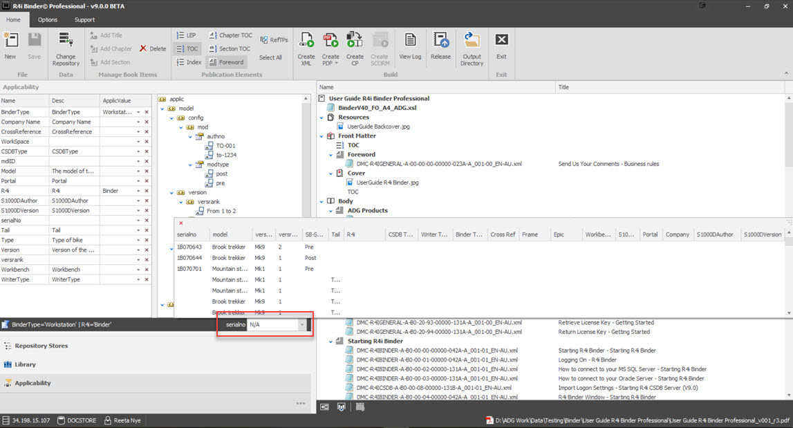Close the serial number grid popup
This screenshot has width=793, height=428.
coord(180,223)
